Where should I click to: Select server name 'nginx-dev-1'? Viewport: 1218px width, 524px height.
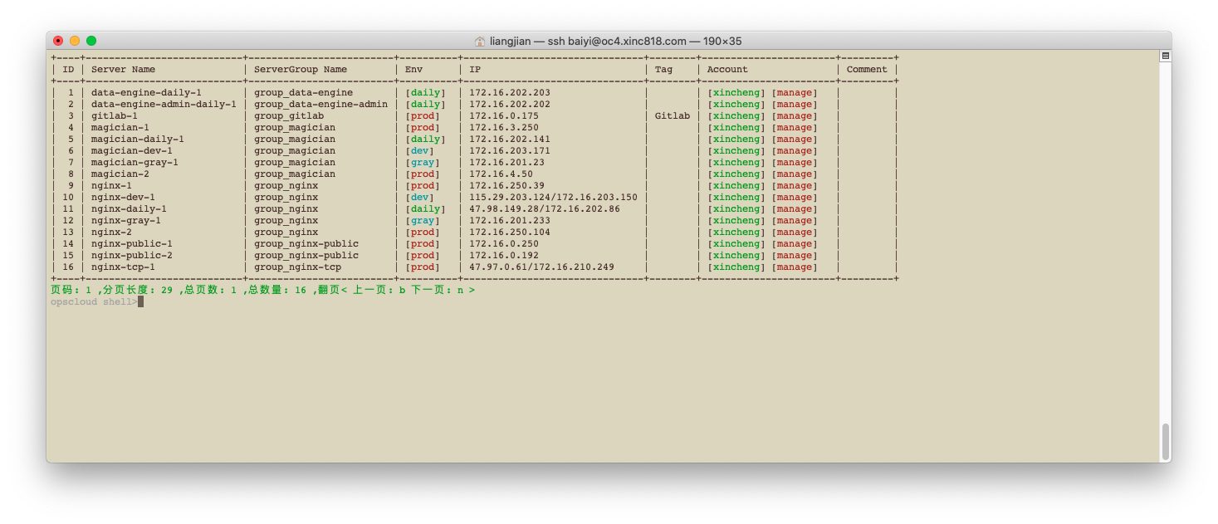123,198
